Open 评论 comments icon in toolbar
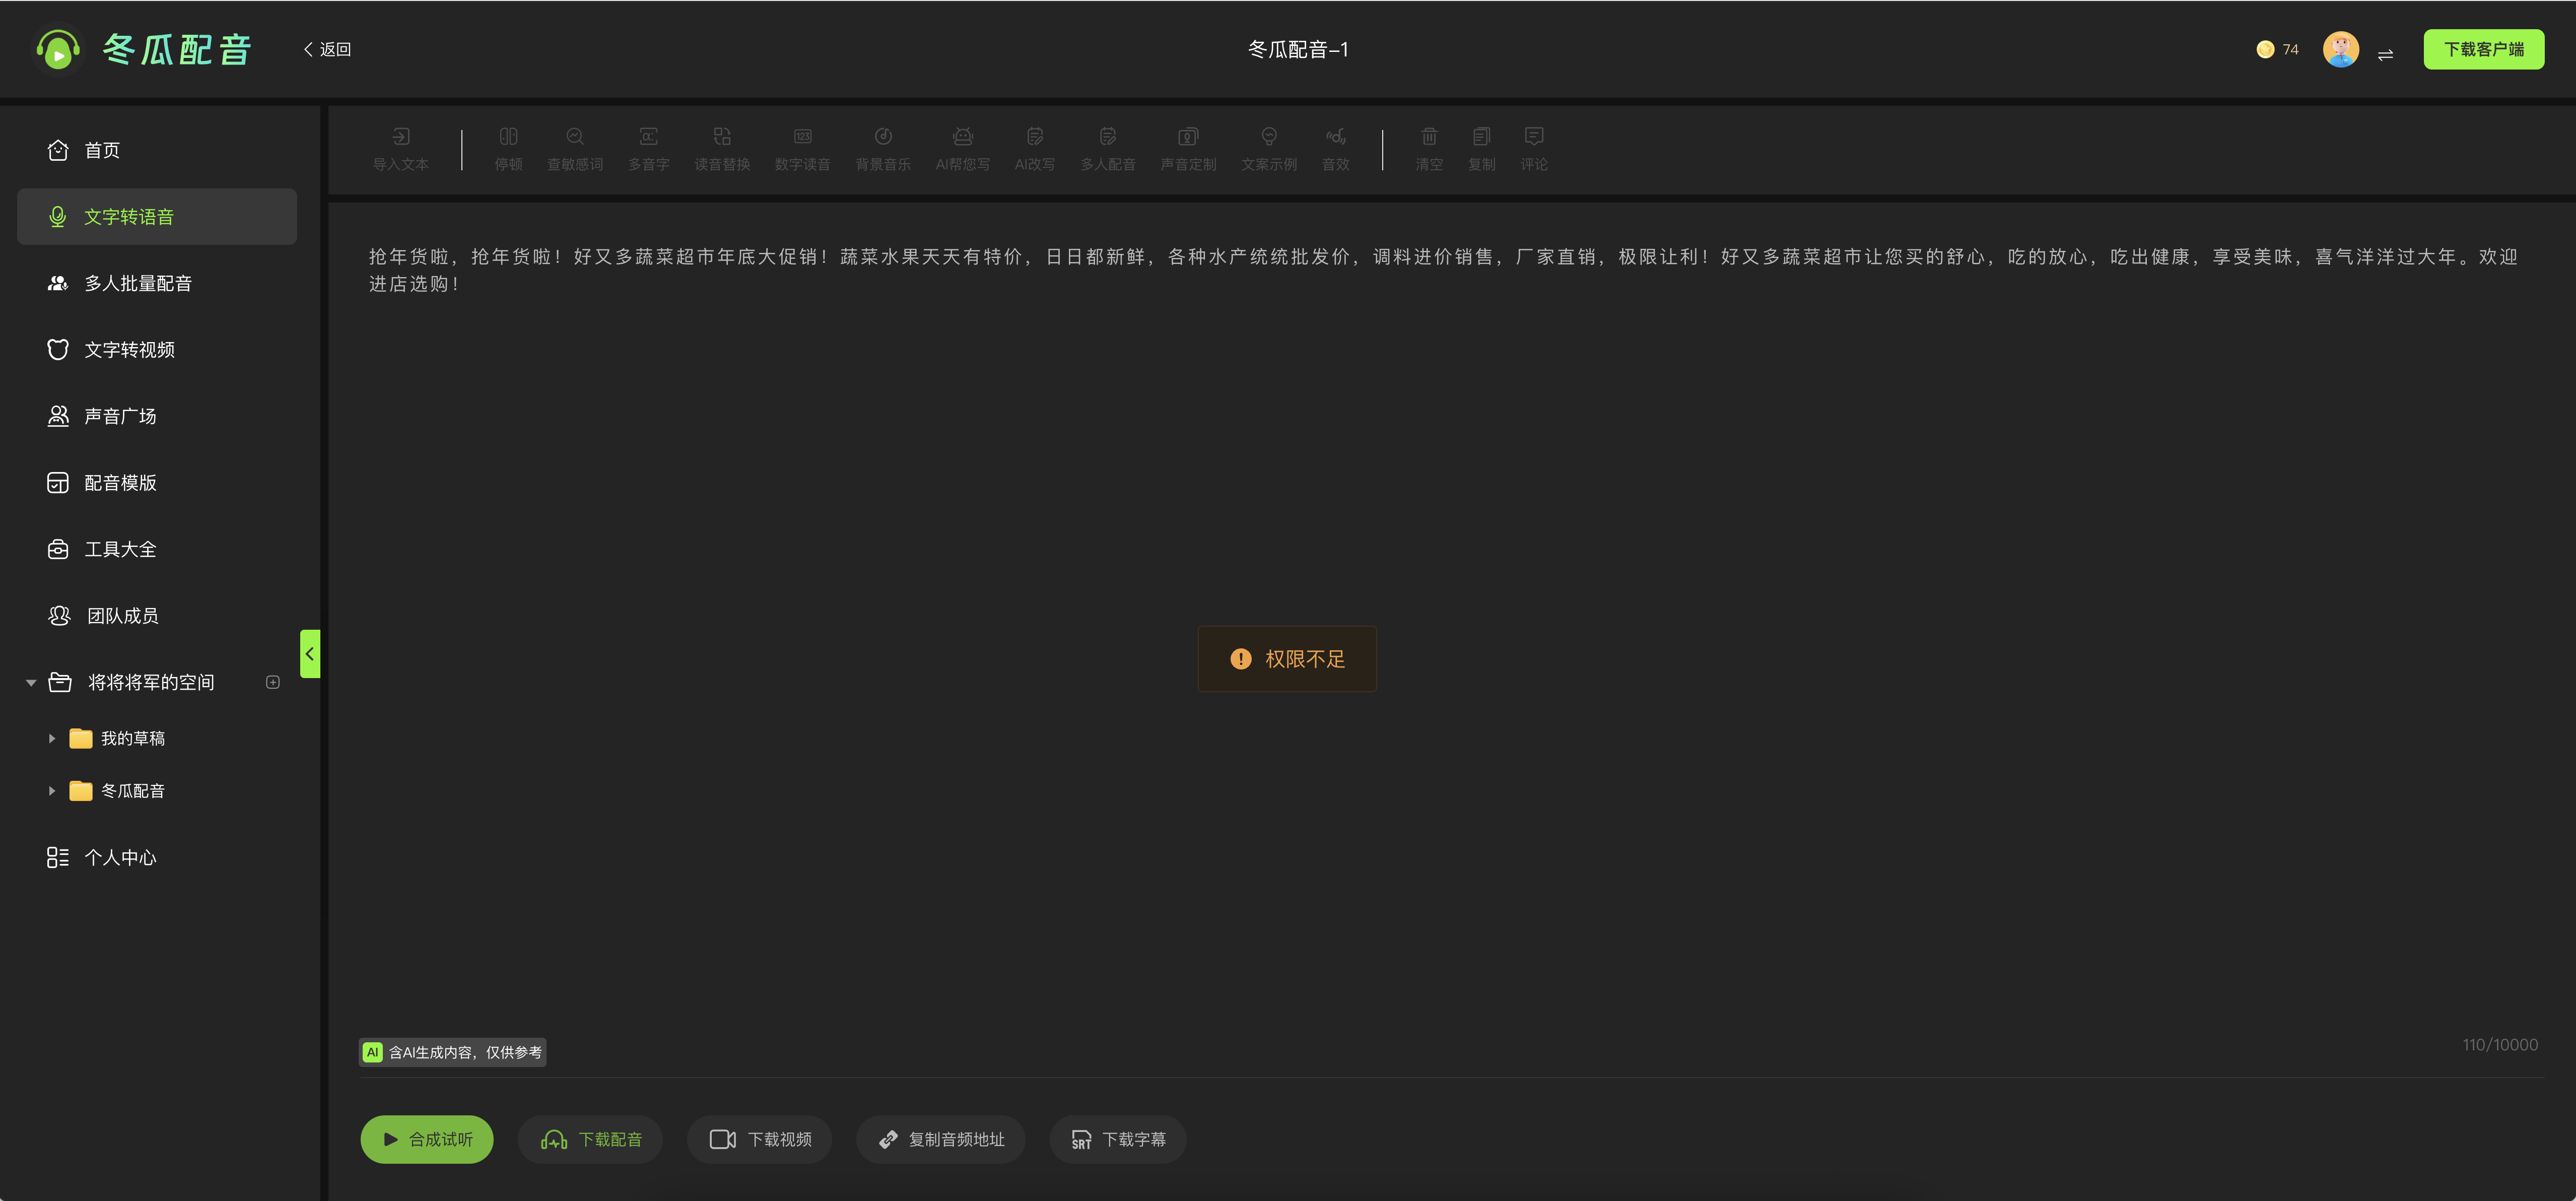The image size is (2576, 1201). pos(1533,138)
